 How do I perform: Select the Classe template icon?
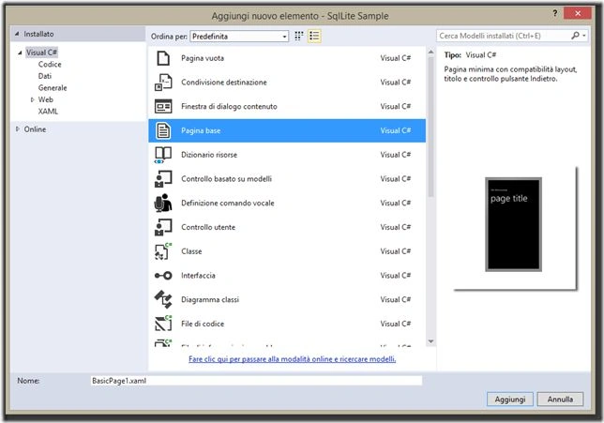pyautogui.click(x=163, y=251)
